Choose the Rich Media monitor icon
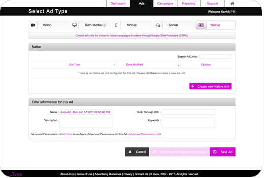The width and height of the screenshot is (264, 178). [75, 25]
